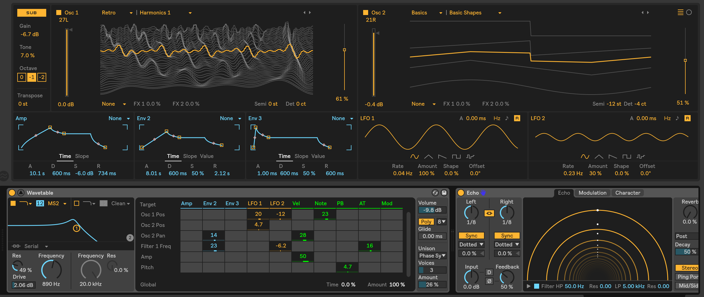Open Serial filter routing dropdown
Image resolution: width=704 pixels, height=297 pixels.
coord(36,246)
